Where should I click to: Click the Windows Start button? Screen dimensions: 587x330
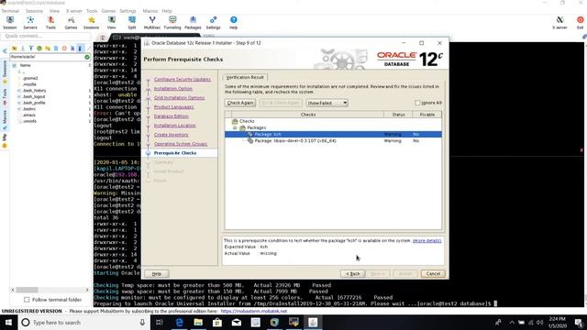(8, 322)
